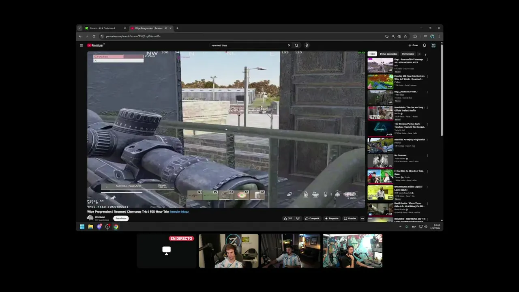The height and width of the screenshot is (292, 519).
Task: Like the video showing 357 likes
Action: pos(287,218)
